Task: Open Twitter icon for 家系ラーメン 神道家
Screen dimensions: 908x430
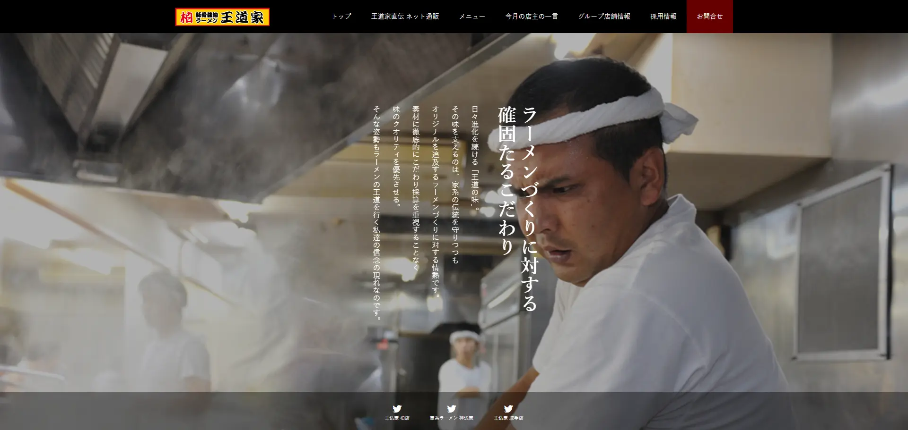Action: (452, 409)
